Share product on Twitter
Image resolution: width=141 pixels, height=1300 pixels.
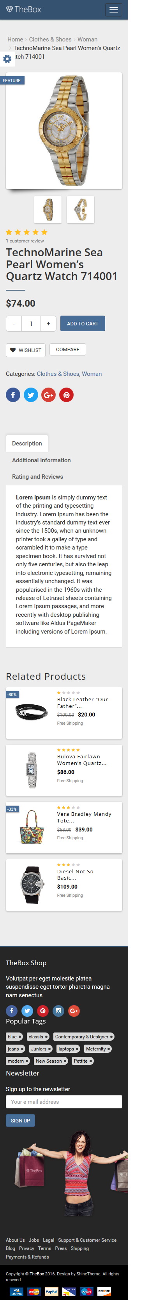[31, 395]
